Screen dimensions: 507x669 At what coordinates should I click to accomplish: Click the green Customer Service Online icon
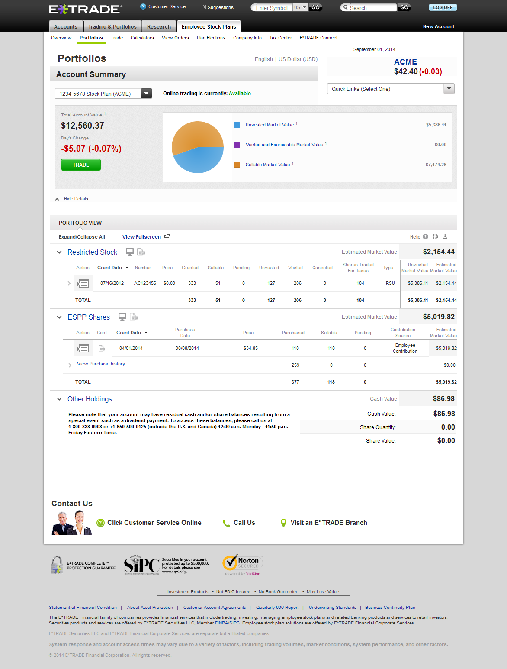click(101, 523)
